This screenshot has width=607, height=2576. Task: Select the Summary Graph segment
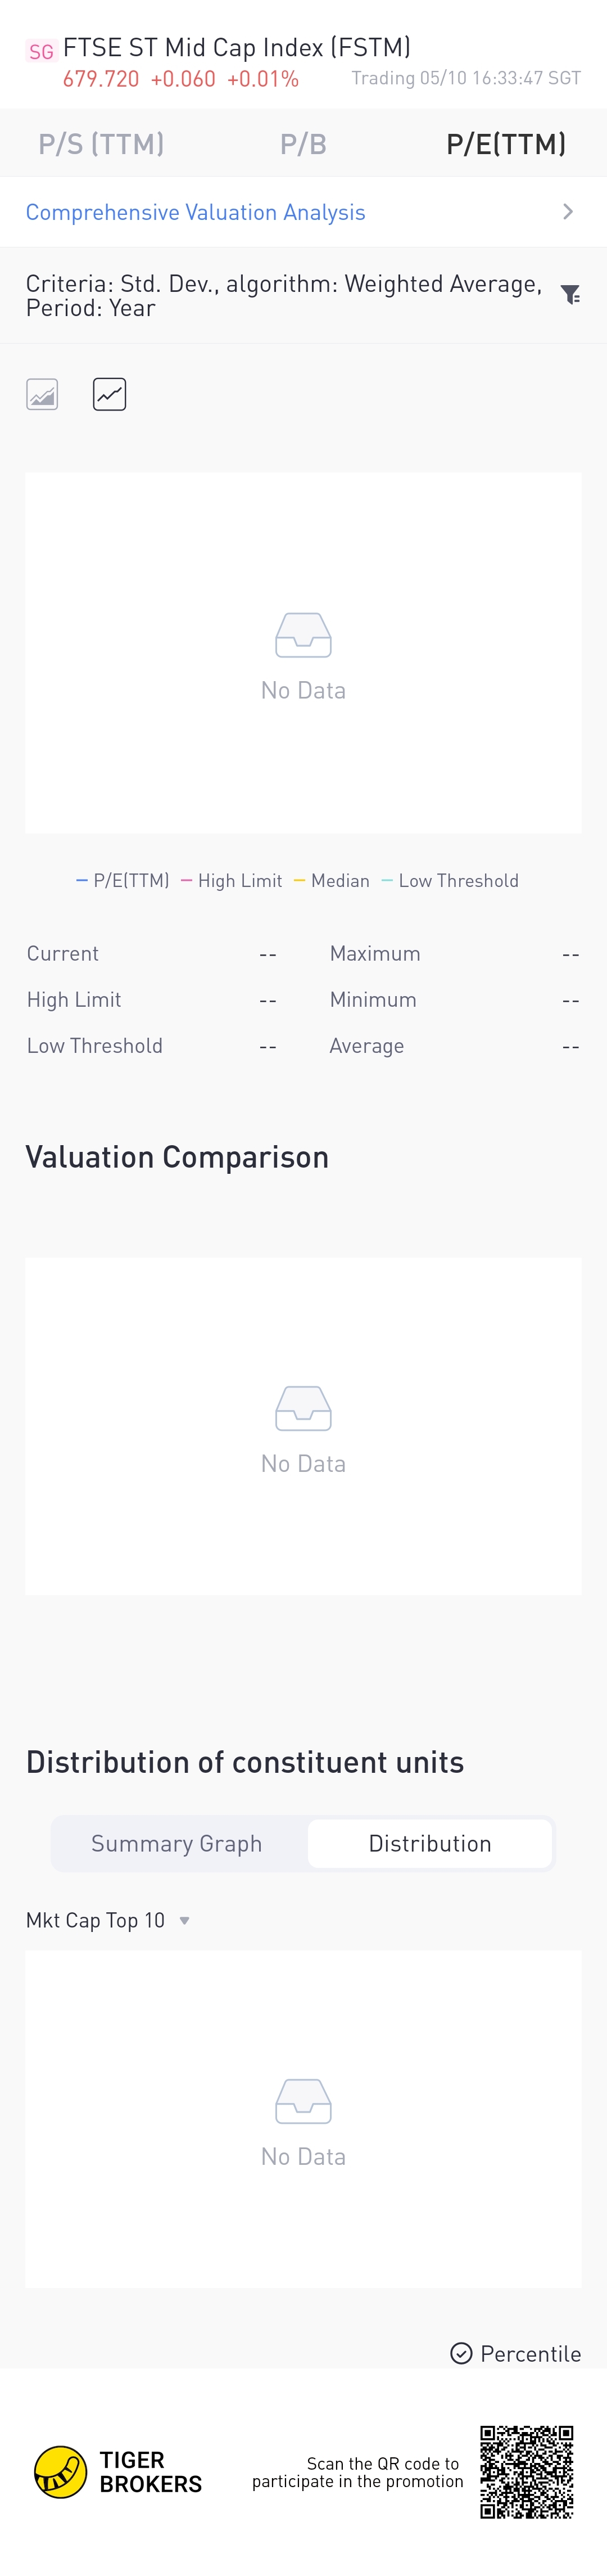pyautogui.click(x=177, y=1843)
